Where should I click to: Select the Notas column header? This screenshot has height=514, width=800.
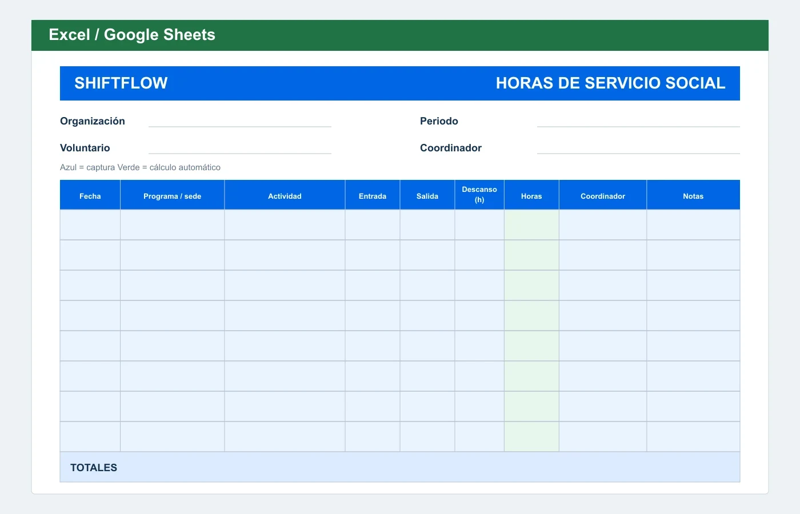[x=693, y=195]
